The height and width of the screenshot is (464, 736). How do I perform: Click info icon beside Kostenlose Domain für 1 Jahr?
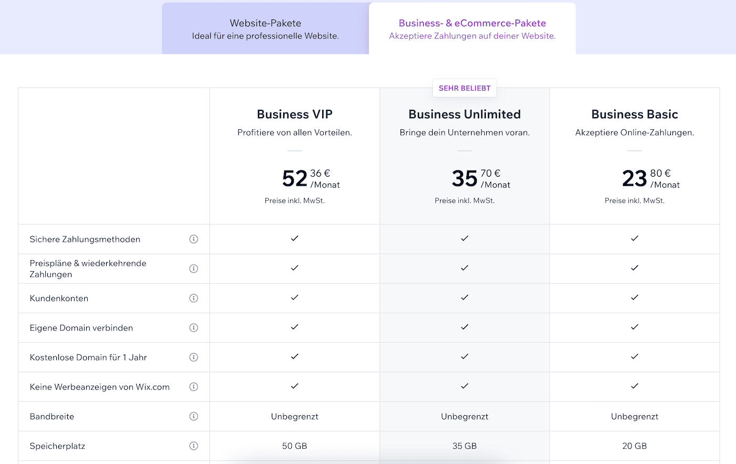pos(193,357)
